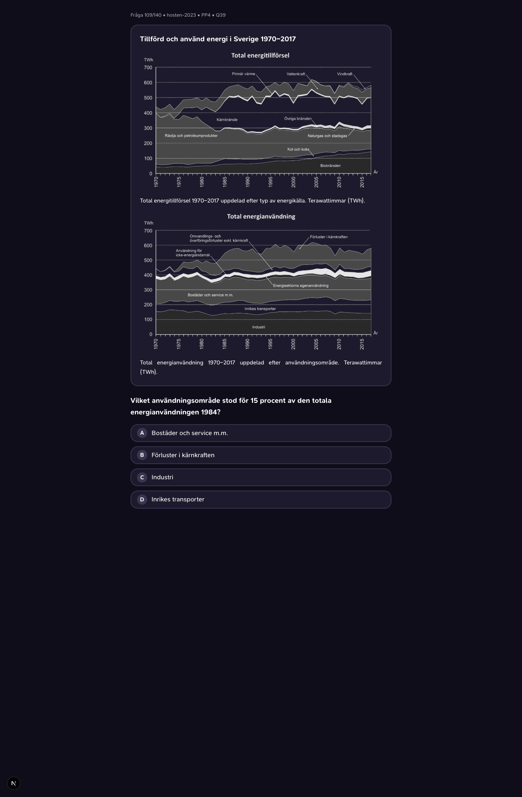Viewport: 522px width, 797px height.
Task: Click the question text about 1984
Action: [x=231, y=406]
